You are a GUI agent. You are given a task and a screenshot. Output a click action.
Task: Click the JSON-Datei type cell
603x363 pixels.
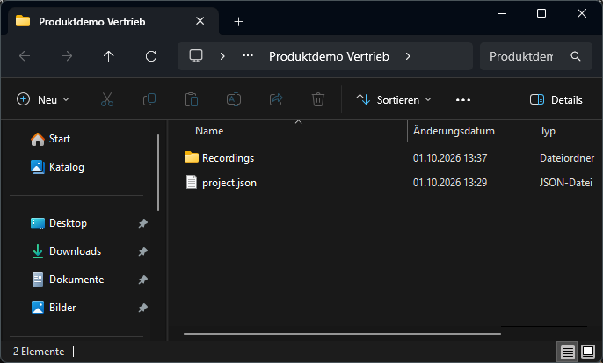pyautogui.click(x=566, y=183)
